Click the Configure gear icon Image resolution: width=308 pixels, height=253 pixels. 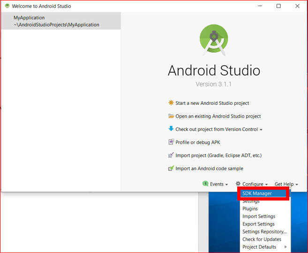(x=238, y=184)
